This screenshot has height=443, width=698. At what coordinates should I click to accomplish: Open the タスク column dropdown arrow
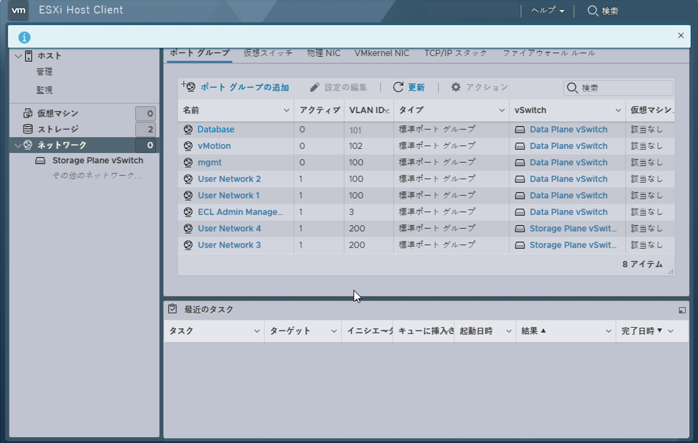click(x=257, y=331)
